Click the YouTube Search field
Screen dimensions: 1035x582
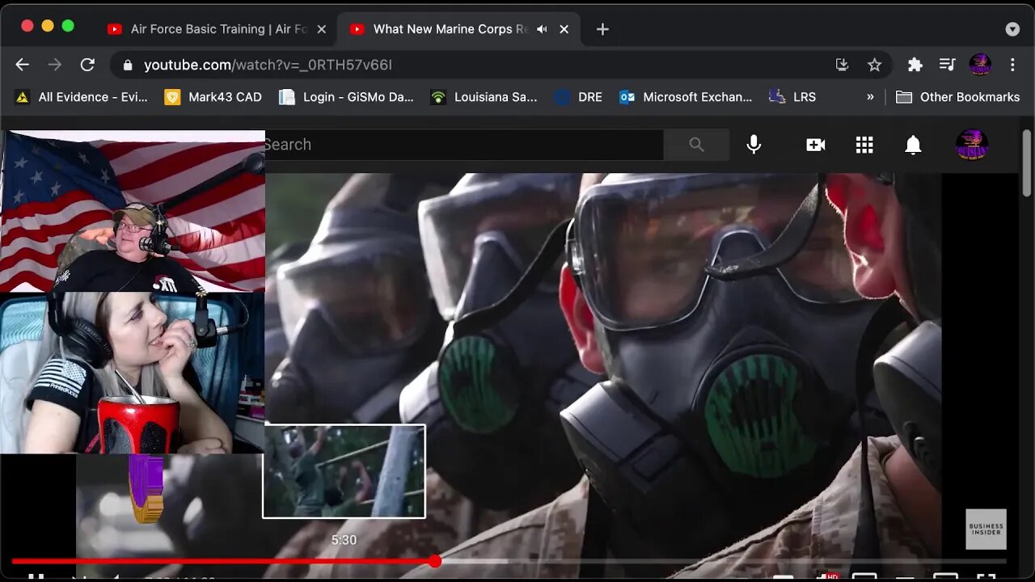tap(464, 145)
